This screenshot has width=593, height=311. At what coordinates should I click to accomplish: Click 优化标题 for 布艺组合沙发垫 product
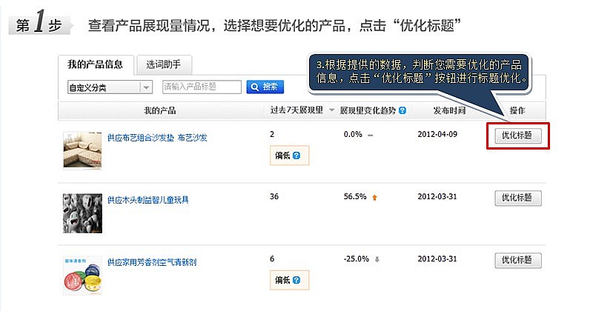click(x=517, y=136)
